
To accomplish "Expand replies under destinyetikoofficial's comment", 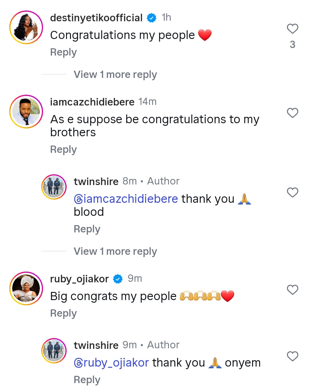I will pos(115,74).
